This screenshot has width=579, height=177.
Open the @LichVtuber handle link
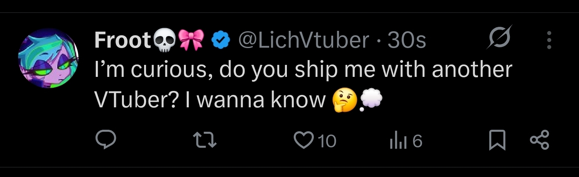pyautogui.click(x=303, y=40)
